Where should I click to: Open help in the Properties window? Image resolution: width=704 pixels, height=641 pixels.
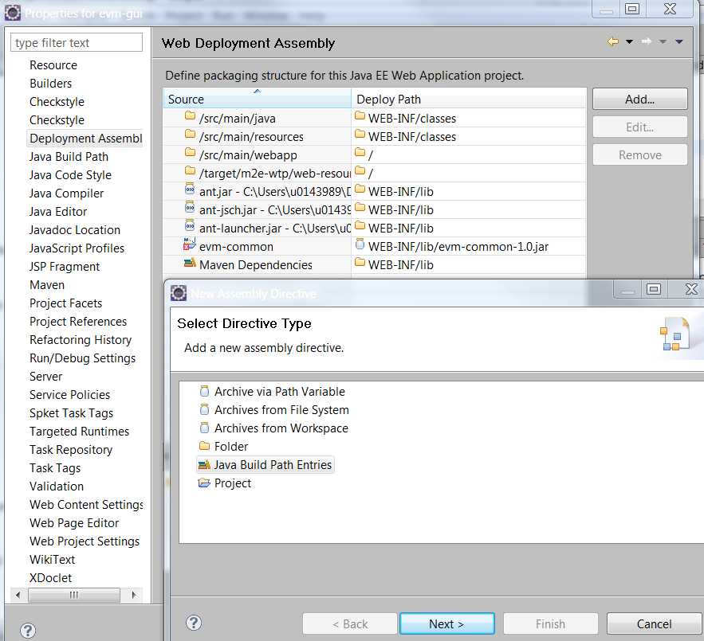28,631
